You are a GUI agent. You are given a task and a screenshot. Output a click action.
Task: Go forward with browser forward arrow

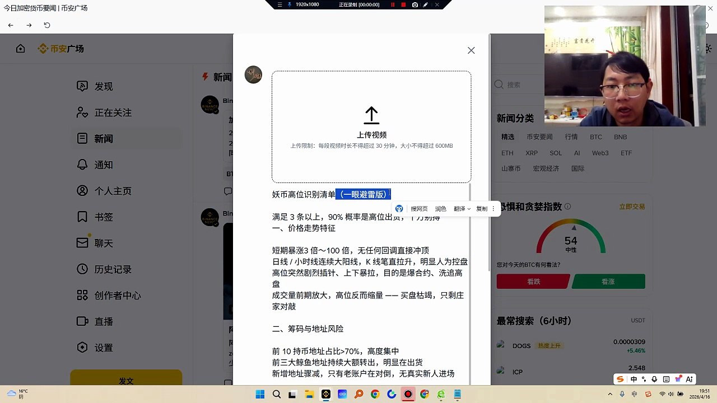coord(29,25)
